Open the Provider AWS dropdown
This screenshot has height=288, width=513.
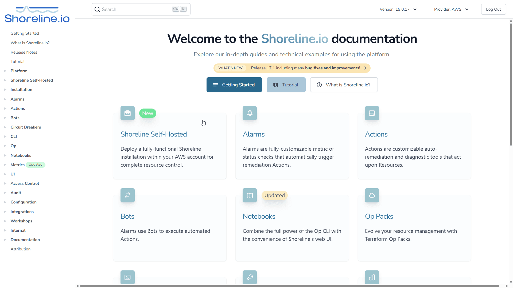pos(451,9)
